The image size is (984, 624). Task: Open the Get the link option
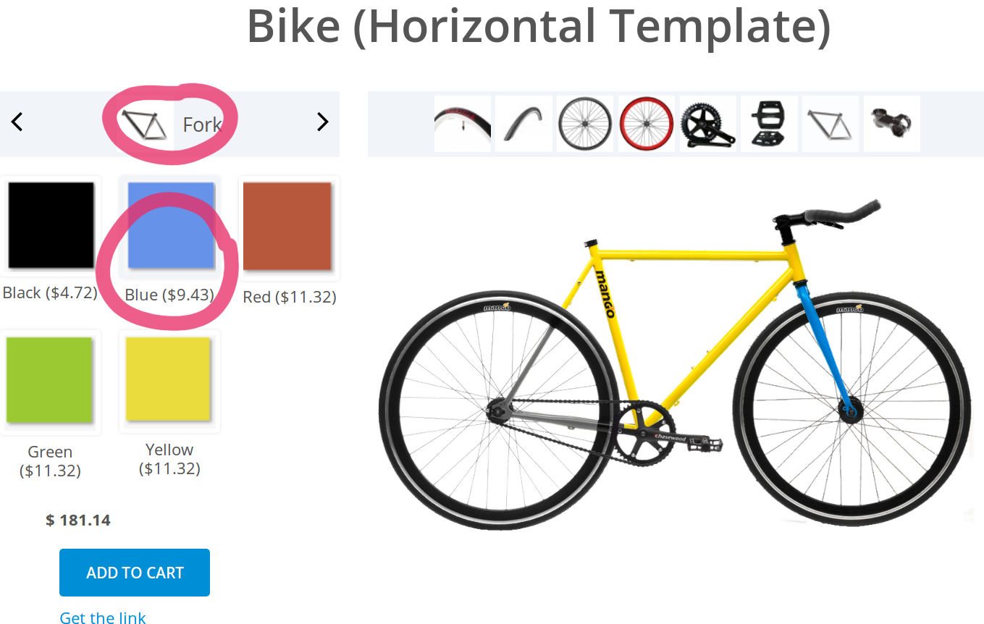[102, 617]
